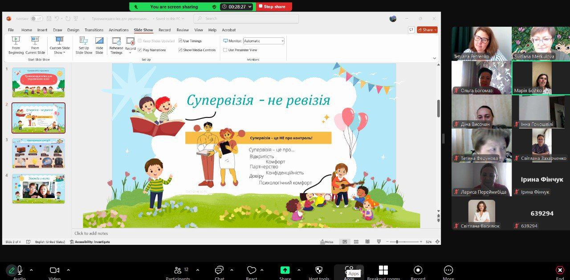Open Zoom Host tools shield icon
The height and width of the screenshot is (280, 570).
[319, 270]
